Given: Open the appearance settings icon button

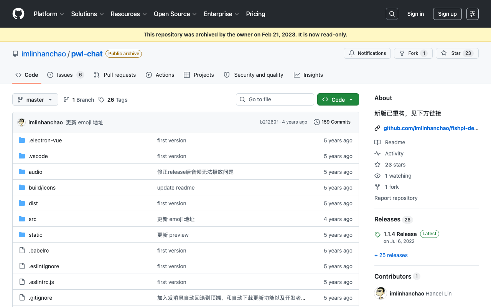Looking at the screenshot, I should [473, 14].
